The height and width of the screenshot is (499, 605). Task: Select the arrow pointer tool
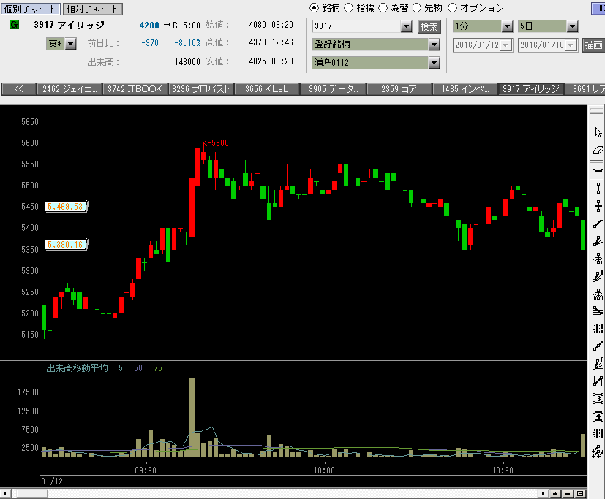[x=598, y=132]
